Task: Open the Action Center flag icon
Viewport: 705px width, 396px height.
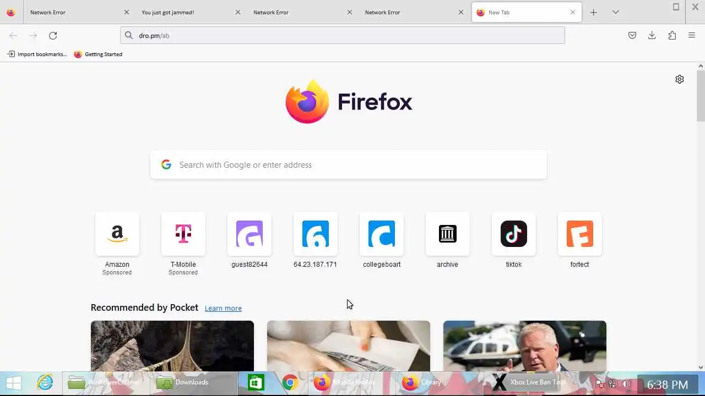Action: [600, 384]
